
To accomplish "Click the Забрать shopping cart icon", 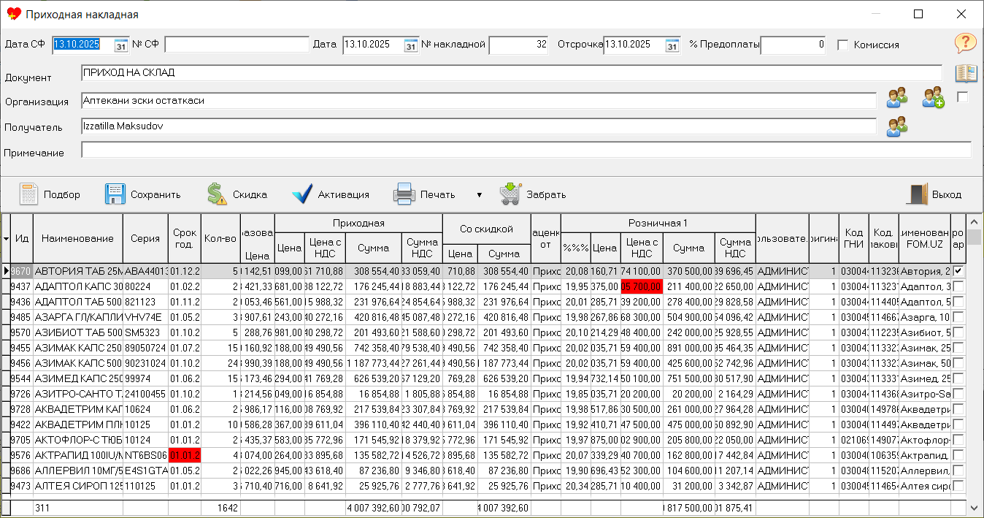I will coord(510,194).
